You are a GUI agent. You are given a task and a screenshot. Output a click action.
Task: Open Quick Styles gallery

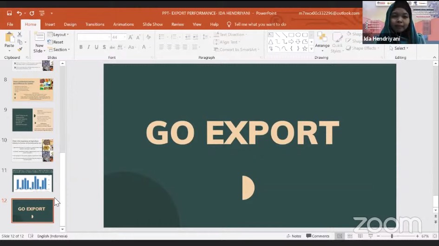pyautogui.click(x=337, y=43)
